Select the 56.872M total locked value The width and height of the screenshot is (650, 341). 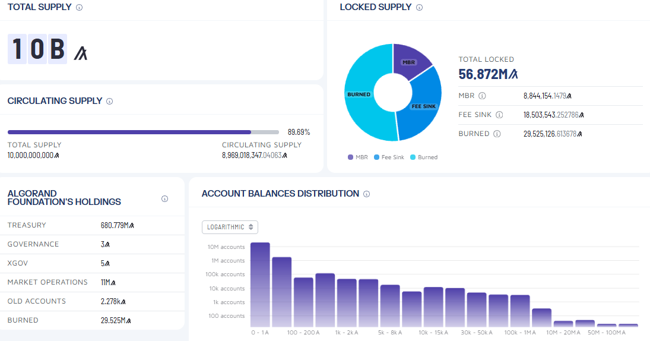click(x=488, y=74)
